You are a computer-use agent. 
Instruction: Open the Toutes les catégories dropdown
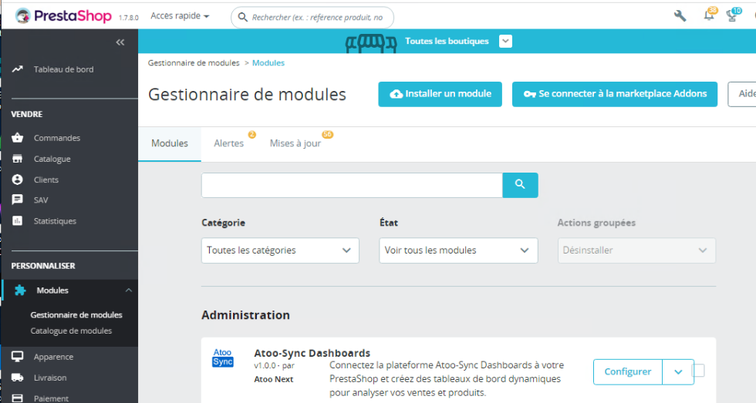280,250
